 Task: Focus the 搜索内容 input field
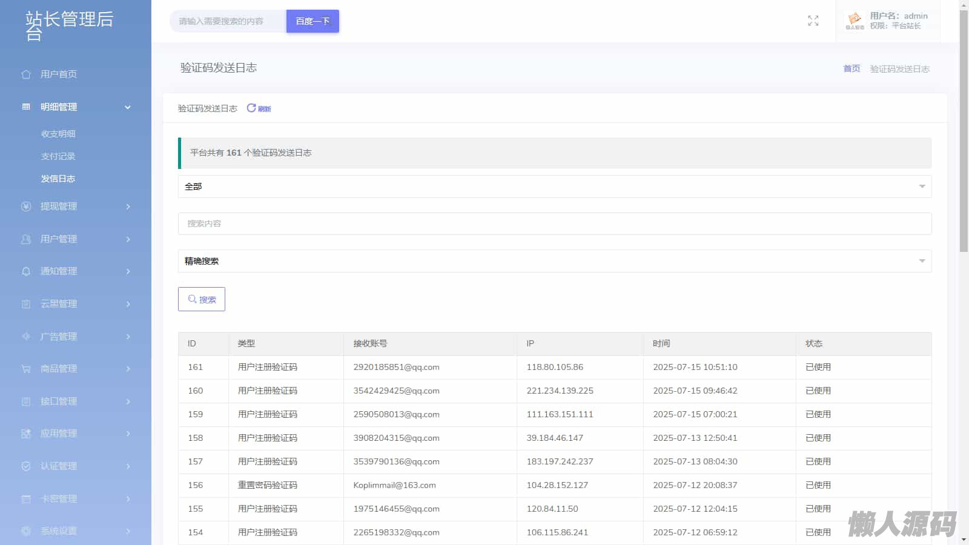click(554, 223)
